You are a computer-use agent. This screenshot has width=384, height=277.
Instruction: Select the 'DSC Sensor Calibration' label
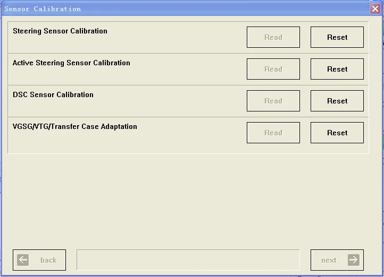point(53,94)
